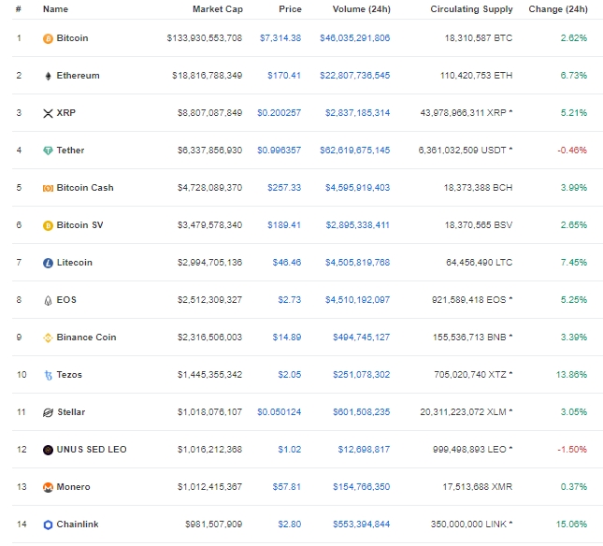Select Ethereum supply 110,420,753 ETH

[x=477, y=76]
